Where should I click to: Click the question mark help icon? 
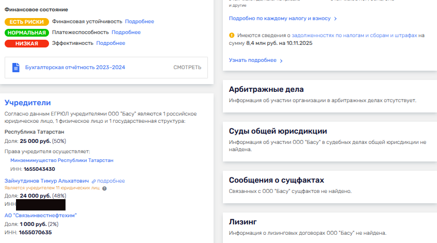pyautogui.click(x=105, y=189)
